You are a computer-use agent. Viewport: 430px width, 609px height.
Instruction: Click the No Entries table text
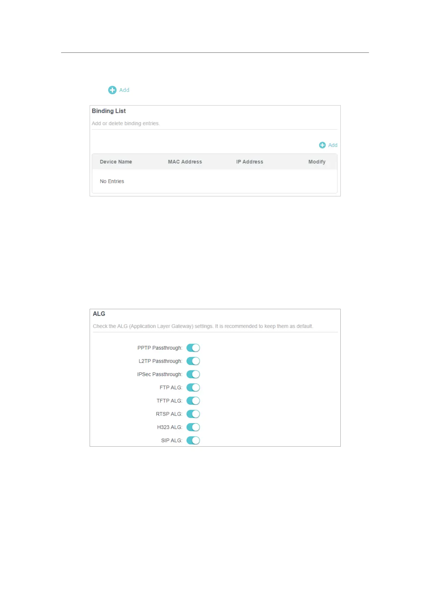point(112,181)
